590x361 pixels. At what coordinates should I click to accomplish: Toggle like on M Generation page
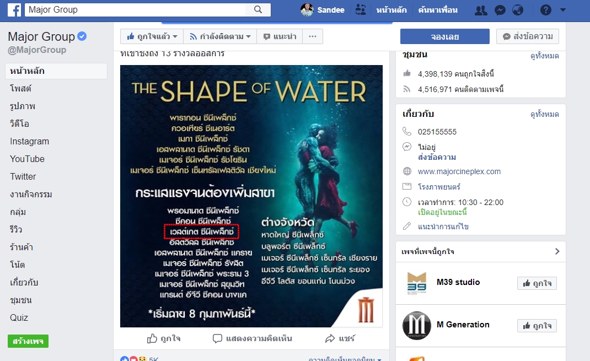pos(537,326)
